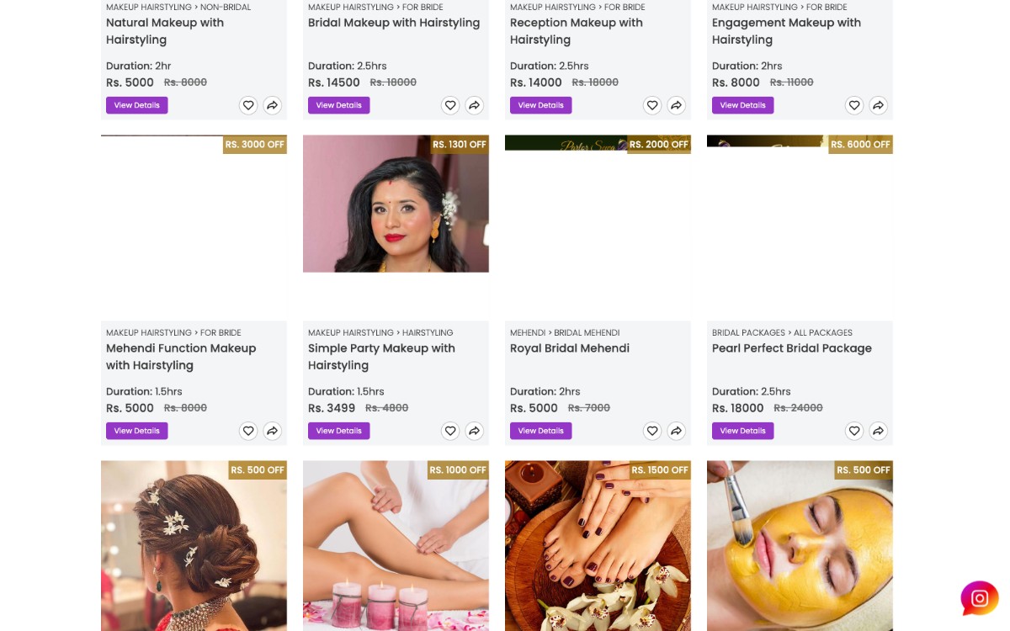Screen dimensions: 1010x631
Task: Add Engagement Makeup to wishlist via heart
Action: pos(854,105)
